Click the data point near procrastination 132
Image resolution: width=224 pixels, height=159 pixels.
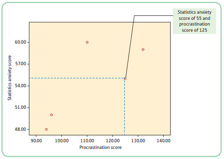143,49
